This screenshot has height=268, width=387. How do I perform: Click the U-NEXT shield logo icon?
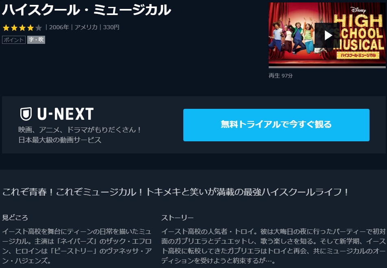(x=26, y=114)
